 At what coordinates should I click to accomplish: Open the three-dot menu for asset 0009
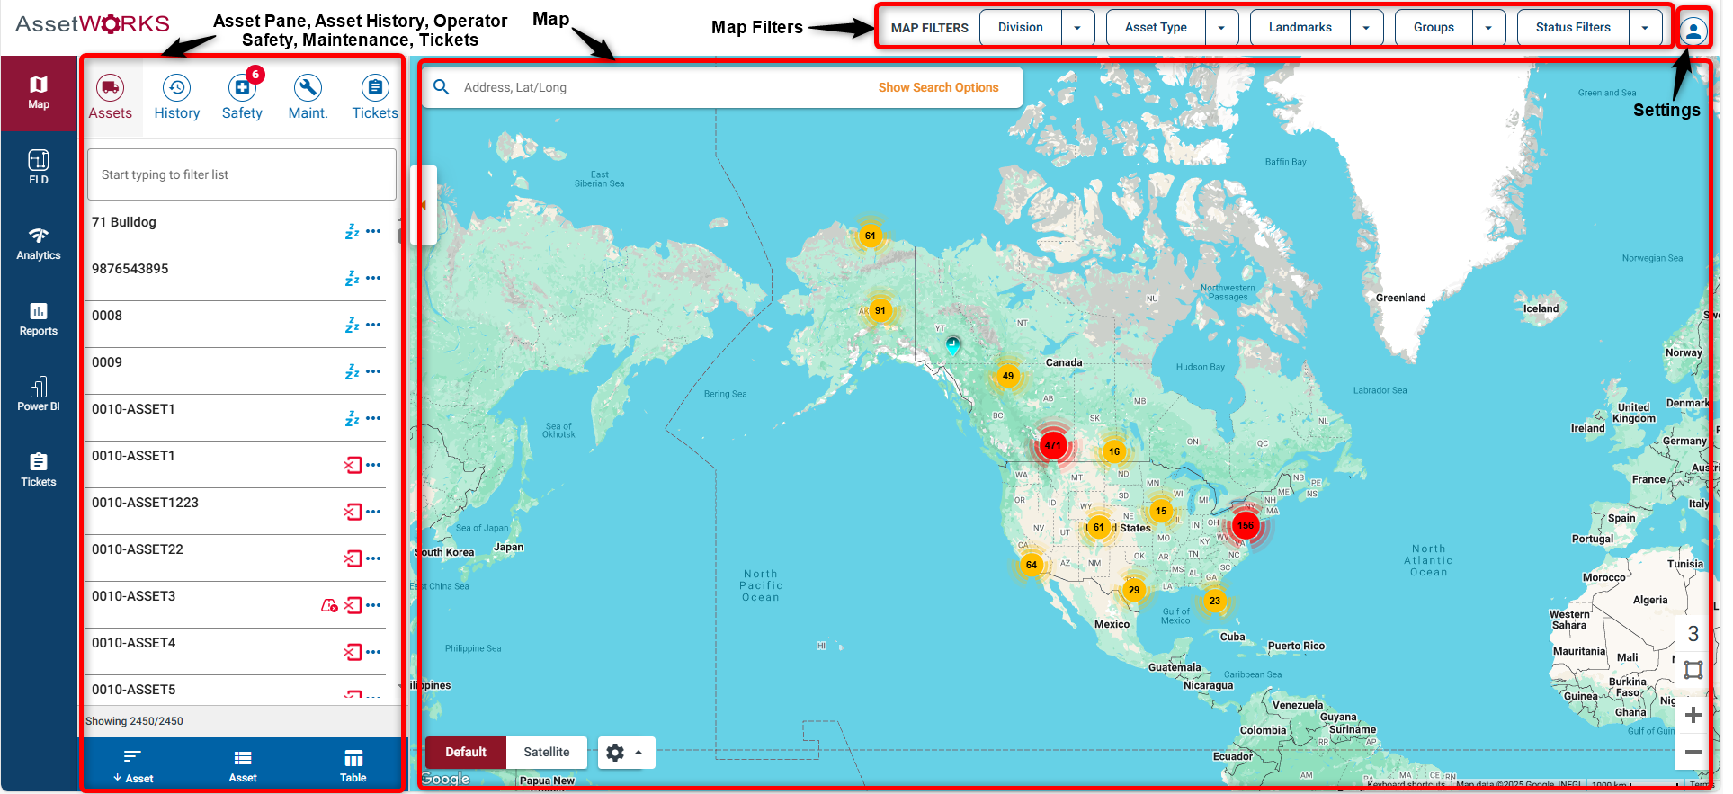pos(373,371)
